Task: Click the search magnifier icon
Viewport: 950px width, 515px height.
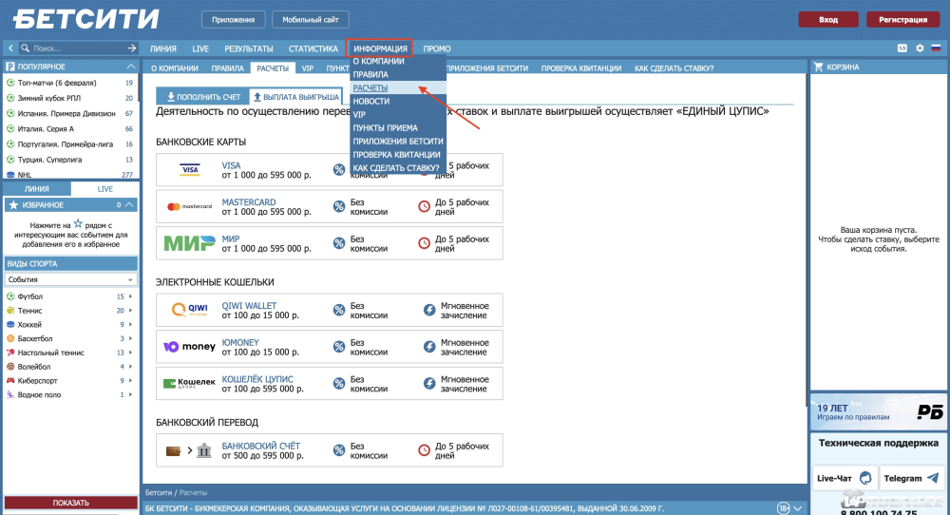Action: point(25,48)
